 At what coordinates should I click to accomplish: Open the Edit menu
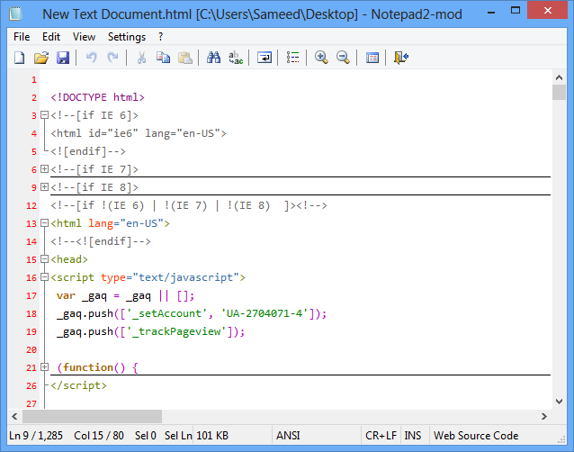point(51,37)
